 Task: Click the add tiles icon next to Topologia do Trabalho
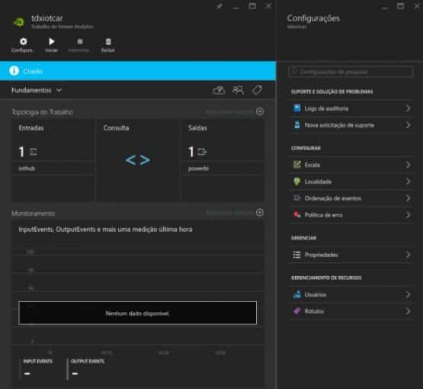(x=260, y=111)
